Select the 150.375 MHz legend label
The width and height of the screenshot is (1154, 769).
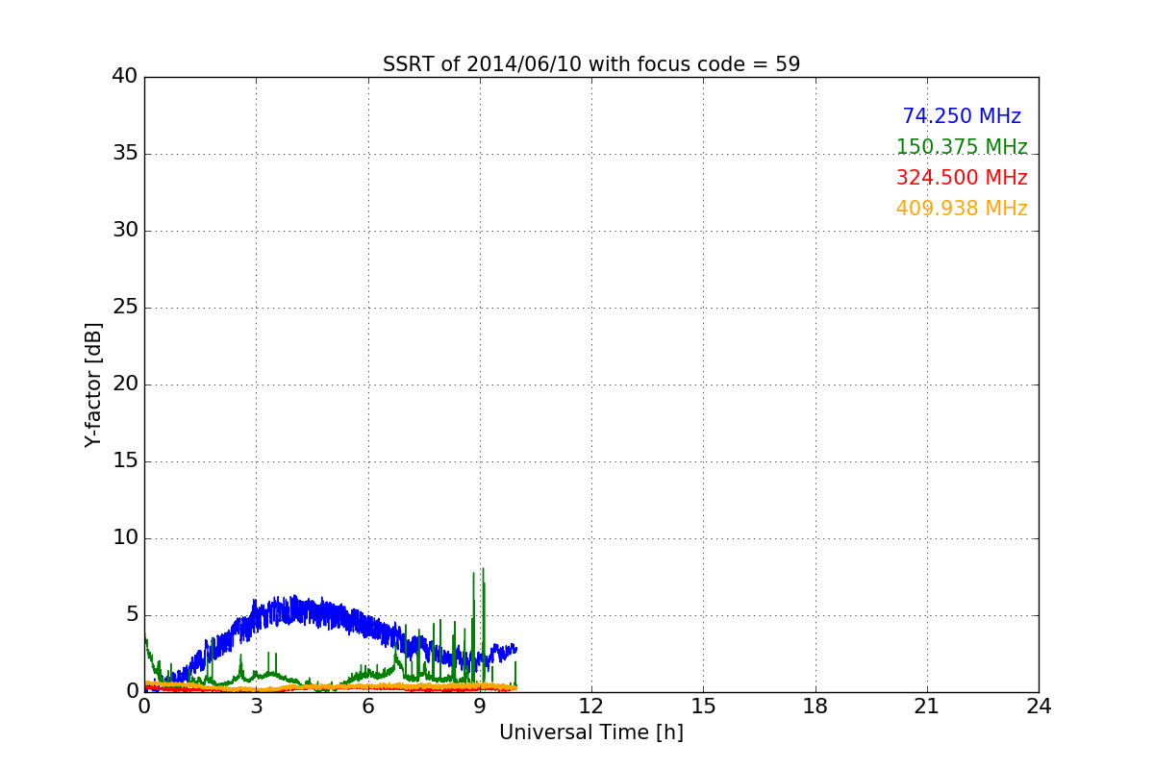pyautogui.click(x=962, y=147)
